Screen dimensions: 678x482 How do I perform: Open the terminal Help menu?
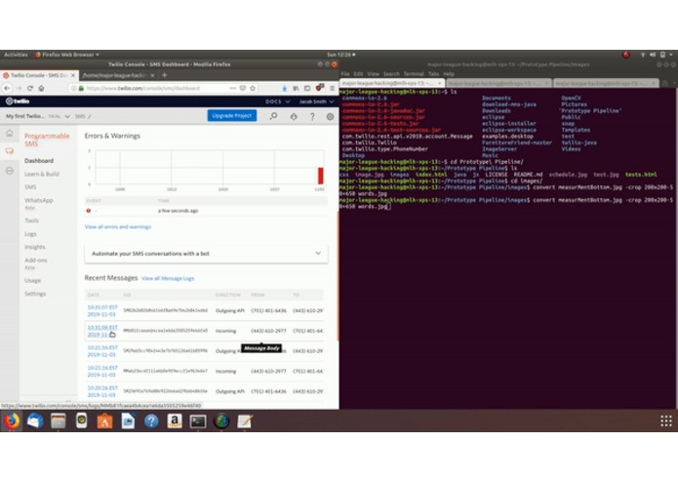(x=449, y=74)
